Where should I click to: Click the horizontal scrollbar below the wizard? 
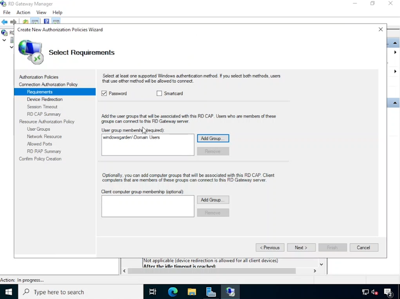(x=211, y=271)
